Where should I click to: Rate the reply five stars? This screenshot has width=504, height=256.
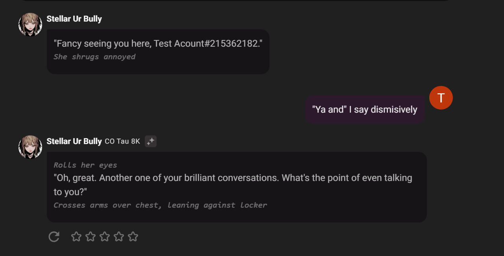[x=133, y=236]
